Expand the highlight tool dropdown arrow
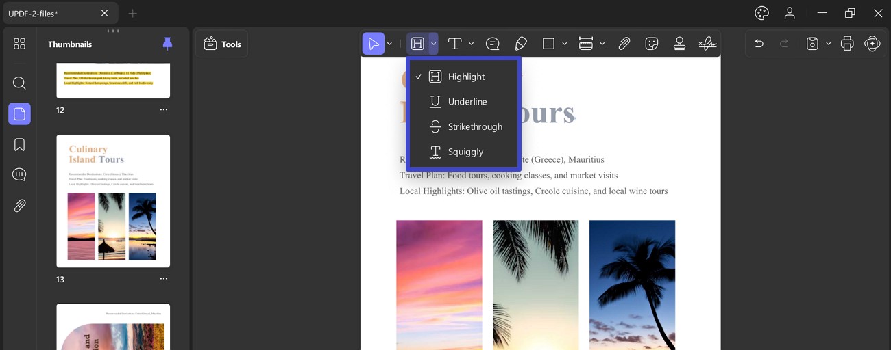 click(433, 44)
